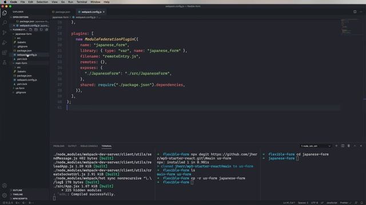Open the View menu
Viewport: 366px width, 205px height.
point(54,2)
